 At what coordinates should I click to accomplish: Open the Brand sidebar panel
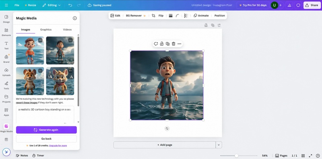(6, 59)
